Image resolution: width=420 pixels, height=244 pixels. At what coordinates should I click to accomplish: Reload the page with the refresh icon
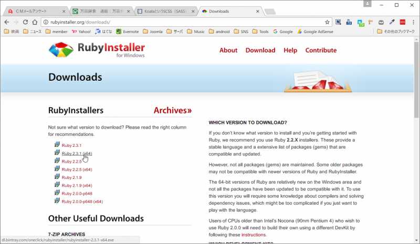(x=25, y=22)
